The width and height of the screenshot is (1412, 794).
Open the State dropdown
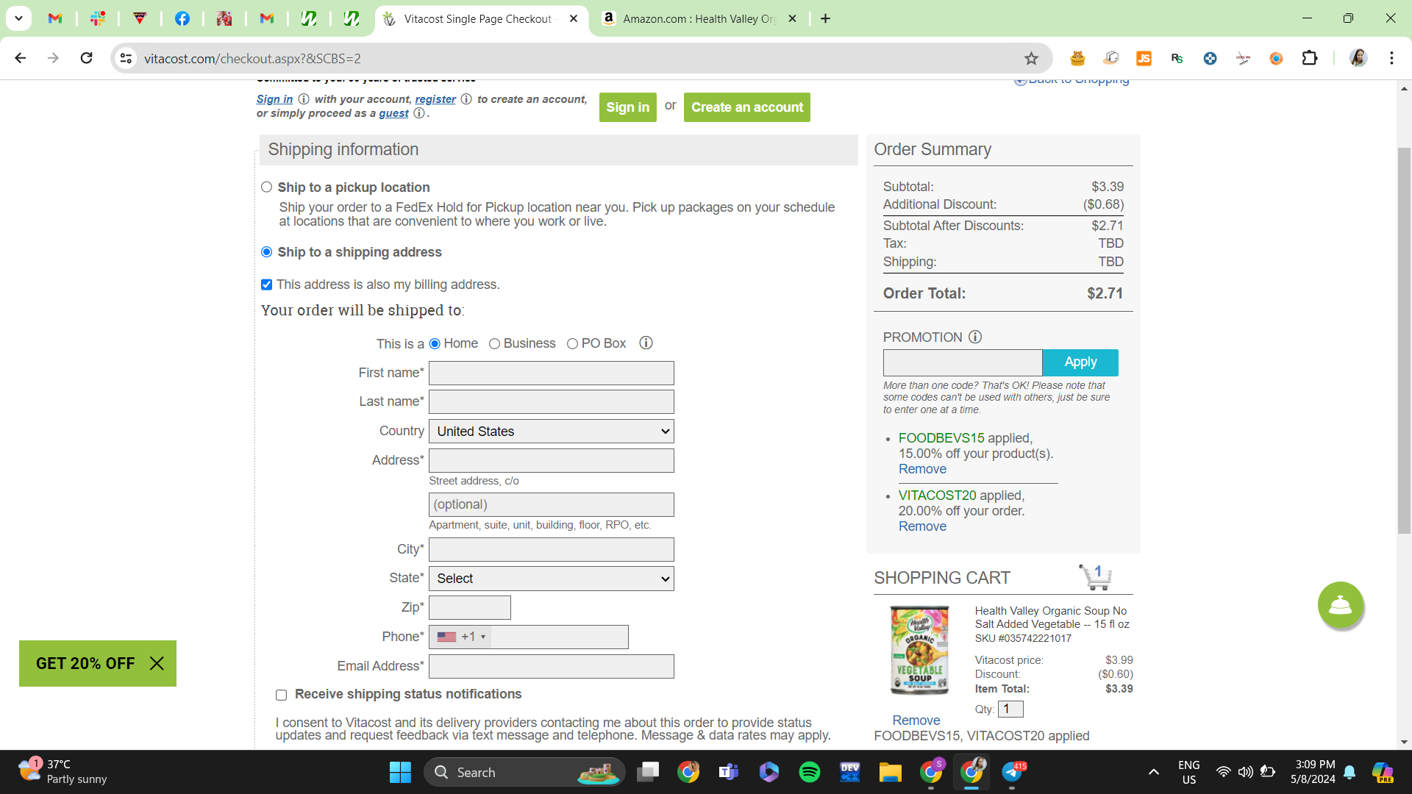(x=552, y=579)
